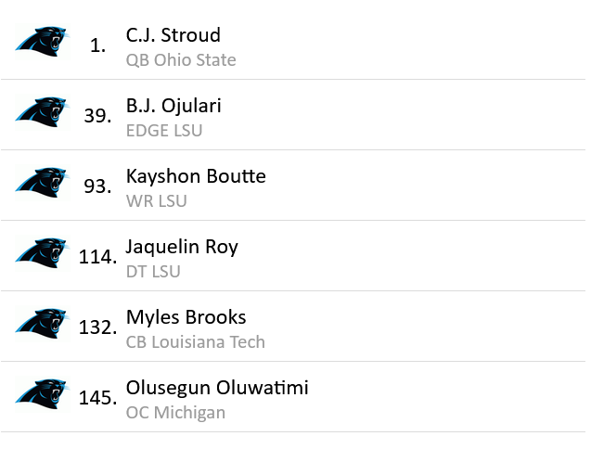Click the Panthers logo beside Olusegun Oluwatimi
Viewport: 604px width, 449px height.
[x=42, y=394]
